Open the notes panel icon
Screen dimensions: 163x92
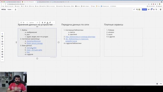coord(160,9)
